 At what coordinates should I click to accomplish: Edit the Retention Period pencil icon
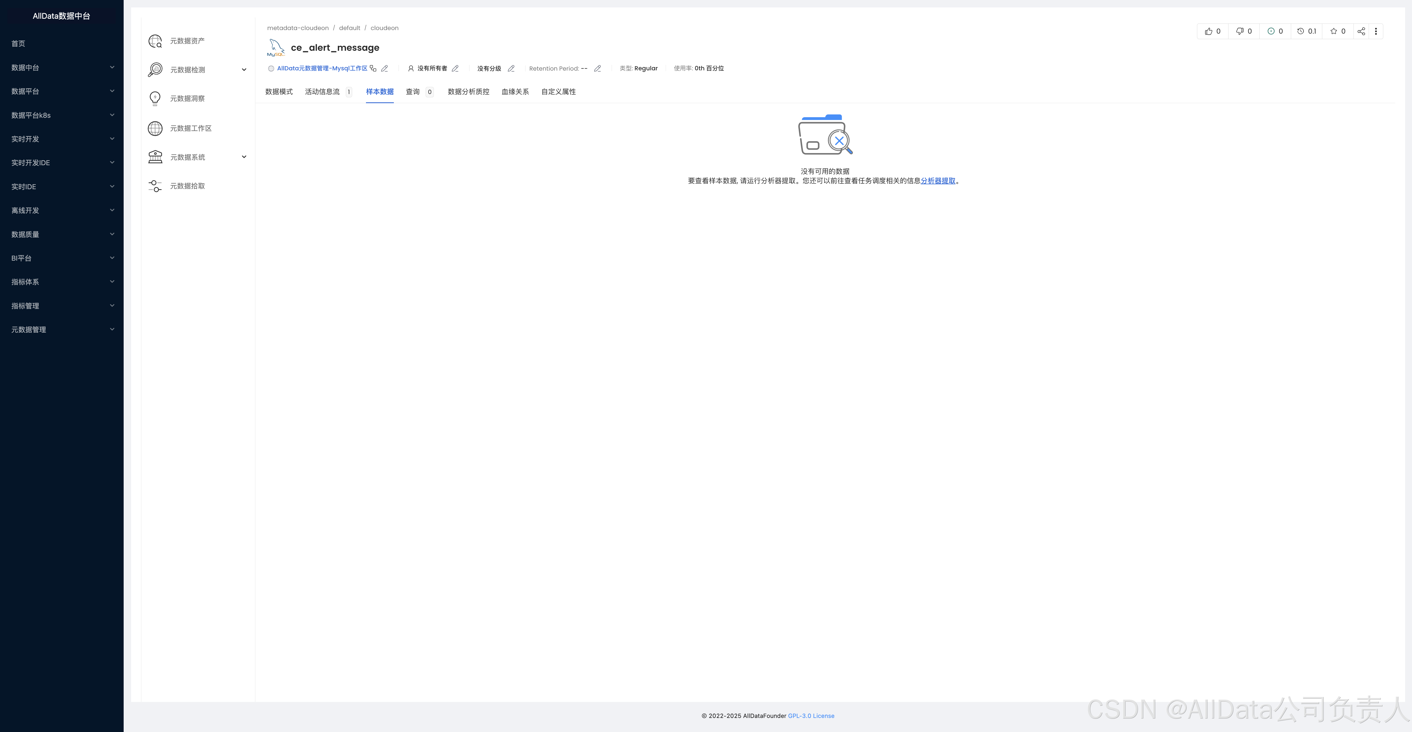click(598, 68)
